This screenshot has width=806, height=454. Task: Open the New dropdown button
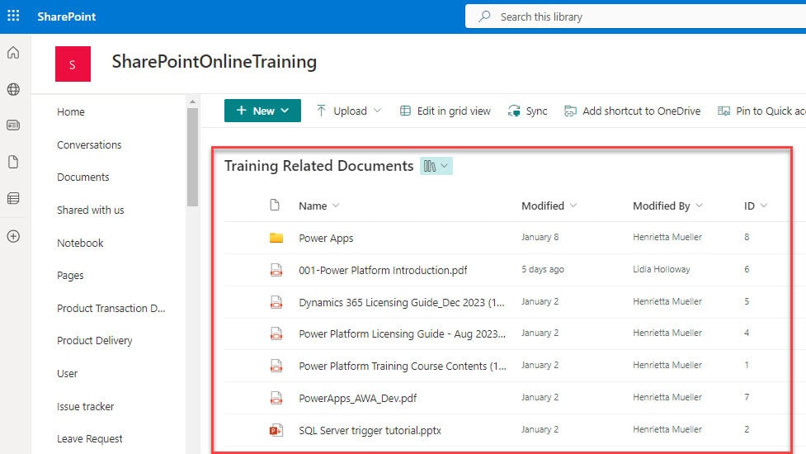point(262,111)
